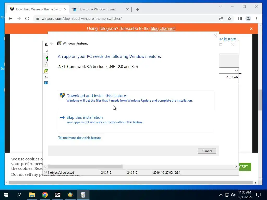Screen dimensions: 267x200
Task: Open a new Chrome tab
Action: coord(137,10)
